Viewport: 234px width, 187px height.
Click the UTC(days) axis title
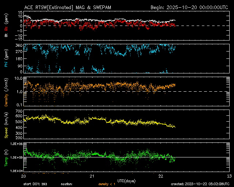(127, 180)
